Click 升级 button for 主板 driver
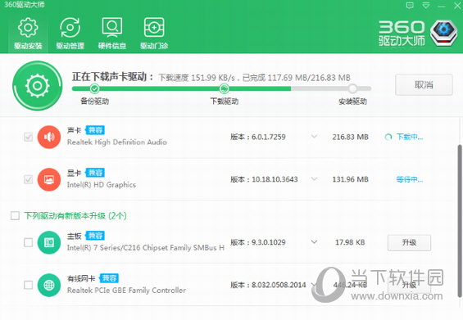This screenshot has height=320, width=463. pos(409,243)
